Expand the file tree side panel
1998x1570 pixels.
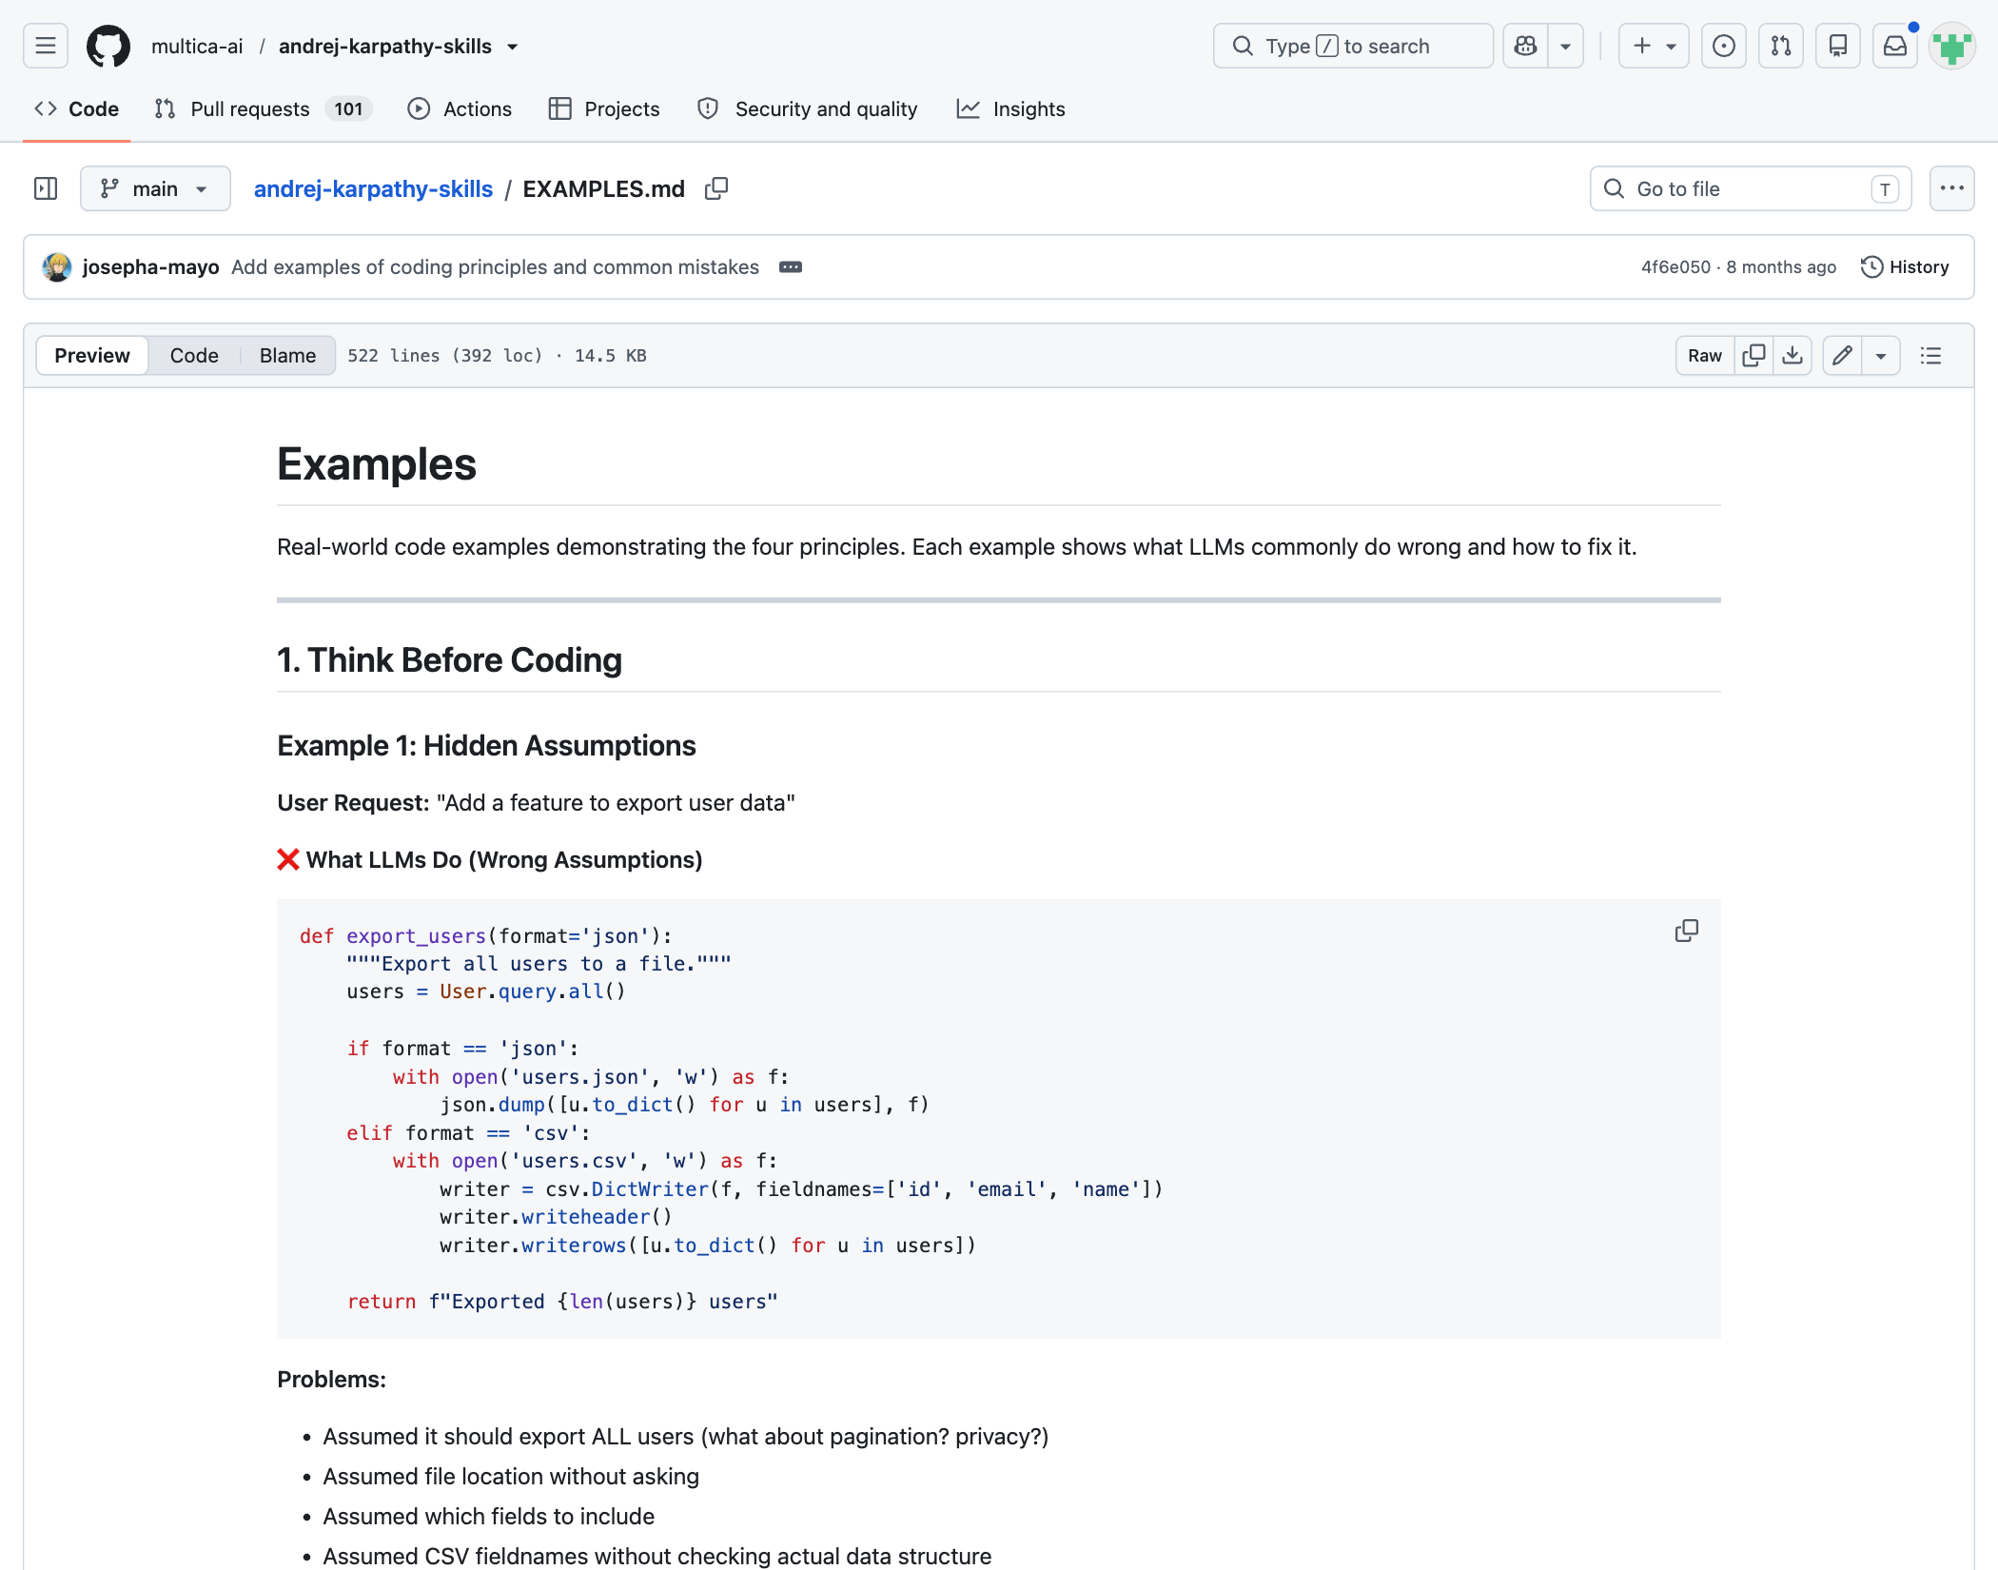tap(45, 188)
